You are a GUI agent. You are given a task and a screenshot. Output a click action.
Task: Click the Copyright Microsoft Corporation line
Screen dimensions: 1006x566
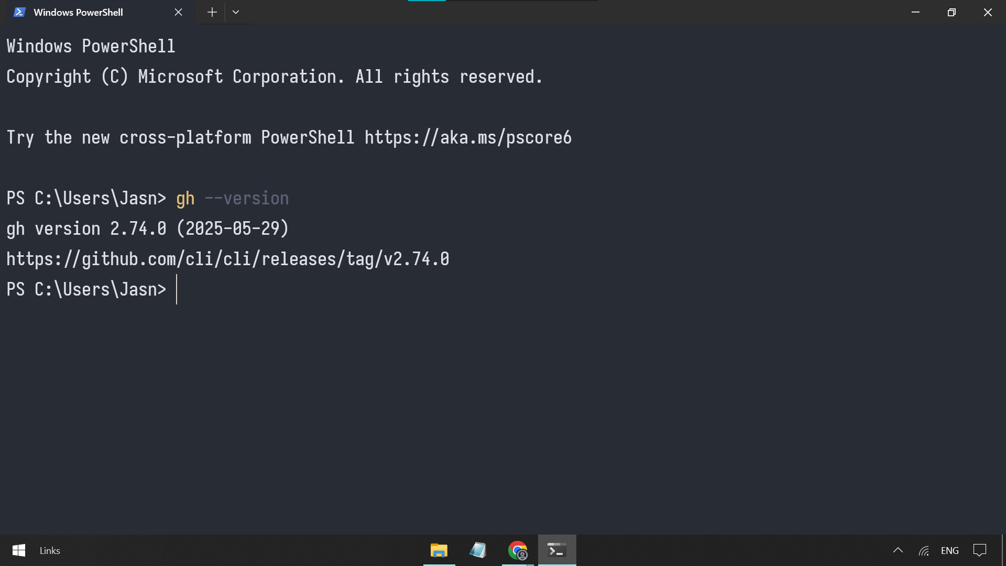click(x=275, y=77)
